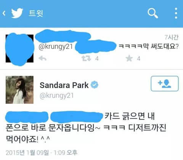Open the censored avatar of first tweet
Image resolution: width=183 pixels, height=160 pixels.
[x=19, y=48]
